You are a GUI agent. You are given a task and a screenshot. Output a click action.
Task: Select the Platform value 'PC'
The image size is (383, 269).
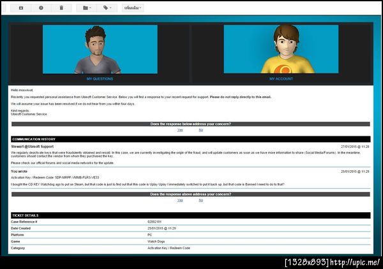(x=150, y=235)
